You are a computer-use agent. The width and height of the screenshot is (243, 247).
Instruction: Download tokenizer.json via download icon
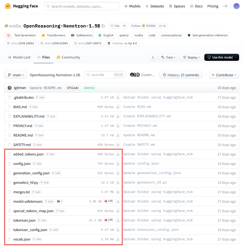click(x=118, y=220)
